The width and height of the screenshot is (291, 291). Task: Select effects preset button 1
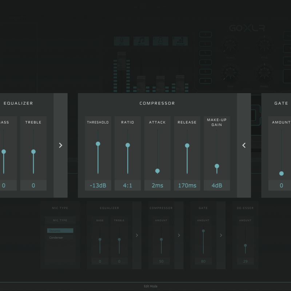(206, 35)
